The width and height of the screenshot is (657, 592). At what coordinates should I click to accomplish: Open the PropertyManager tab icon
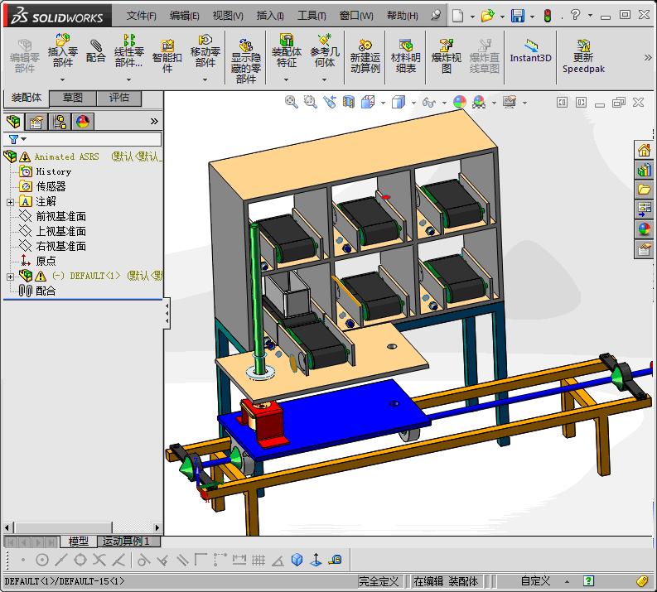click(x=36, y=122)
